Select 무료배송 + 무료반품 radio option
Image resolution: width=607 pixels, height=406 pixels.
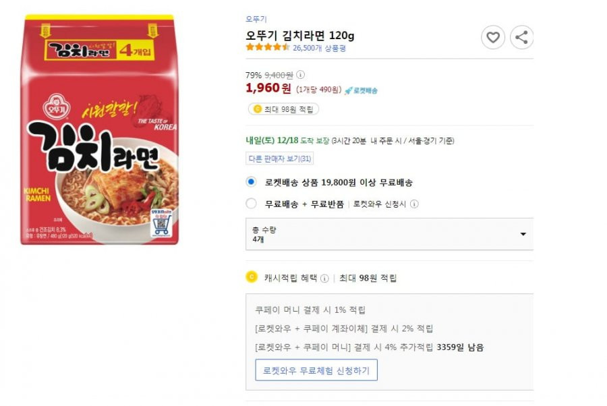[x=252, y=204]
